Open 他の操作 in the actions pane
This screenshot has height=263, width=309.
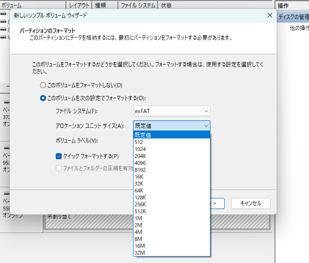tap(299, 28)
